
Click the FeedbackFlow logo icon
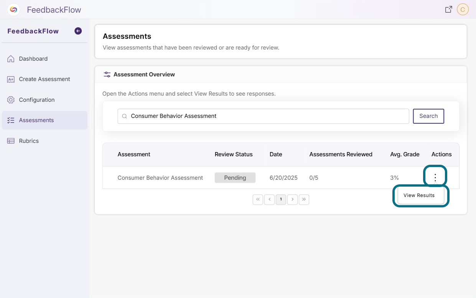tap(13, 10)
